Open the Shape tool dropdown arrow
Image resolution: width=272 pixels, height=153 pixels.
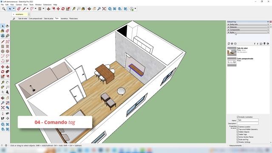pos(43,8)
